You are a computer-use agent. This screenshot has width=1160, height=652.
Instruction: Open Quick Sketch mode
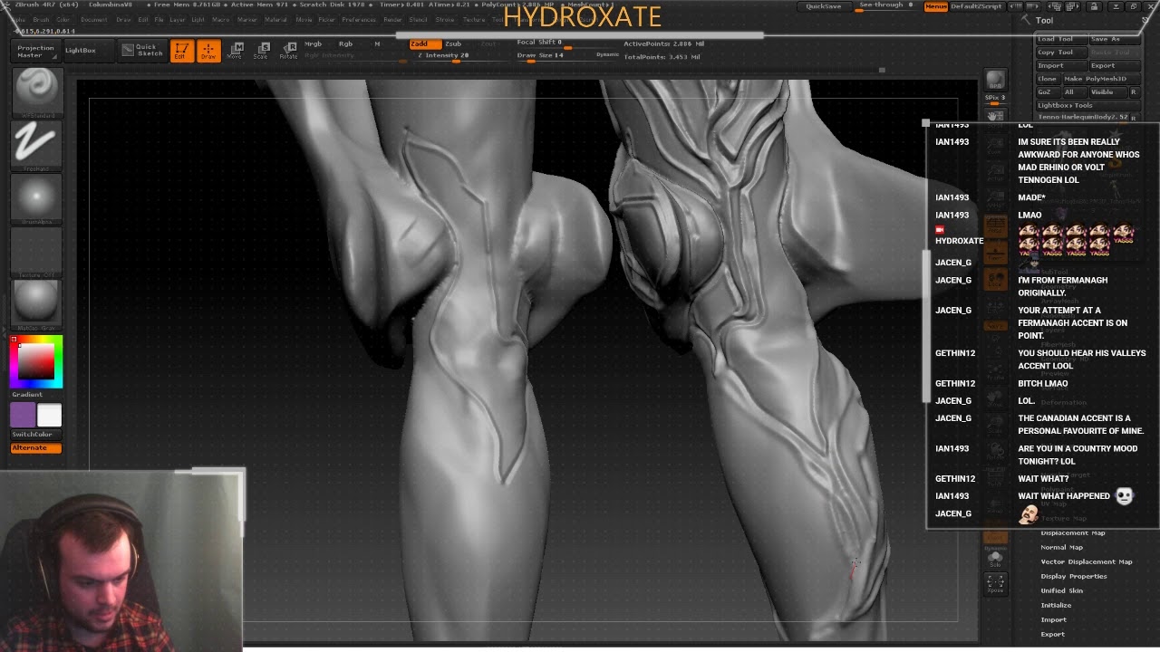[142, 51]
